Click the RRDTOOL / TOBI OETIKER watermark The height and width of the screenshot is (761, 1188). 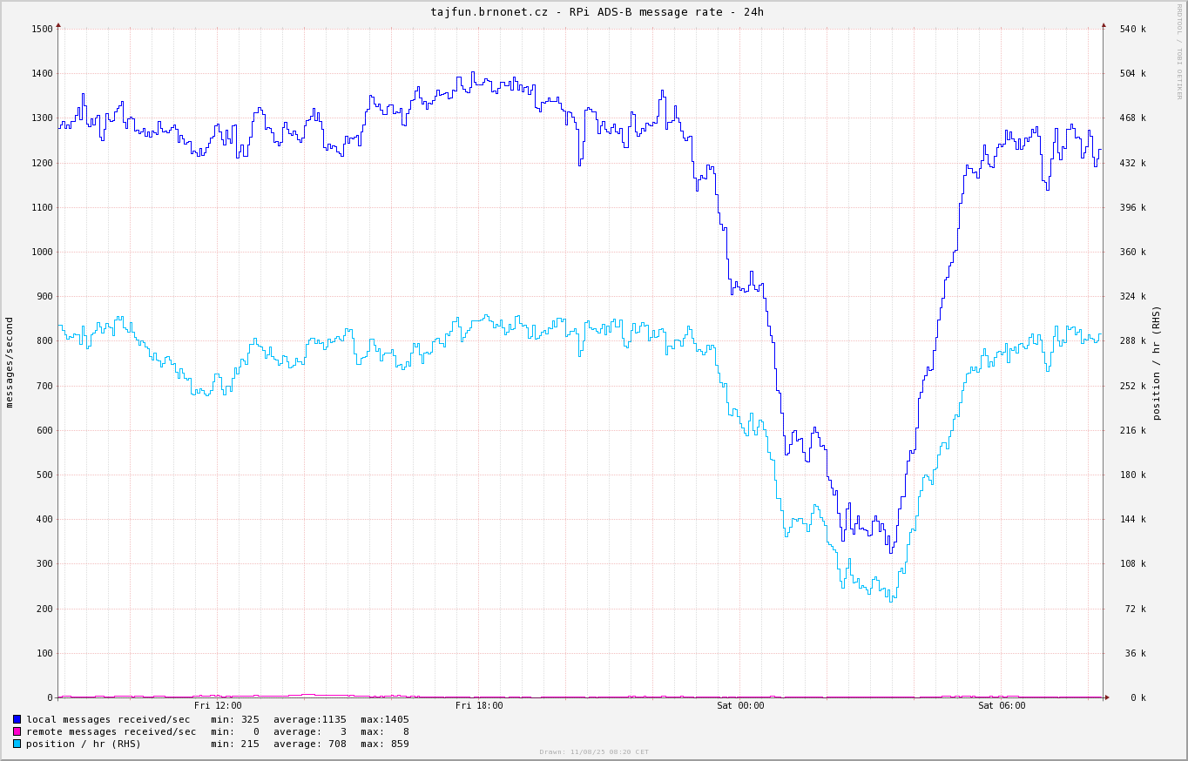coord(1180,51)
